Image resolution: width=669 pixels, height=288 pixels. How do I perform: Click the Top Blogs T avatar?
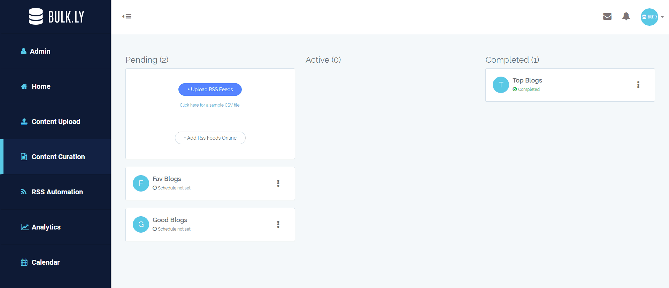pos(501,85)
